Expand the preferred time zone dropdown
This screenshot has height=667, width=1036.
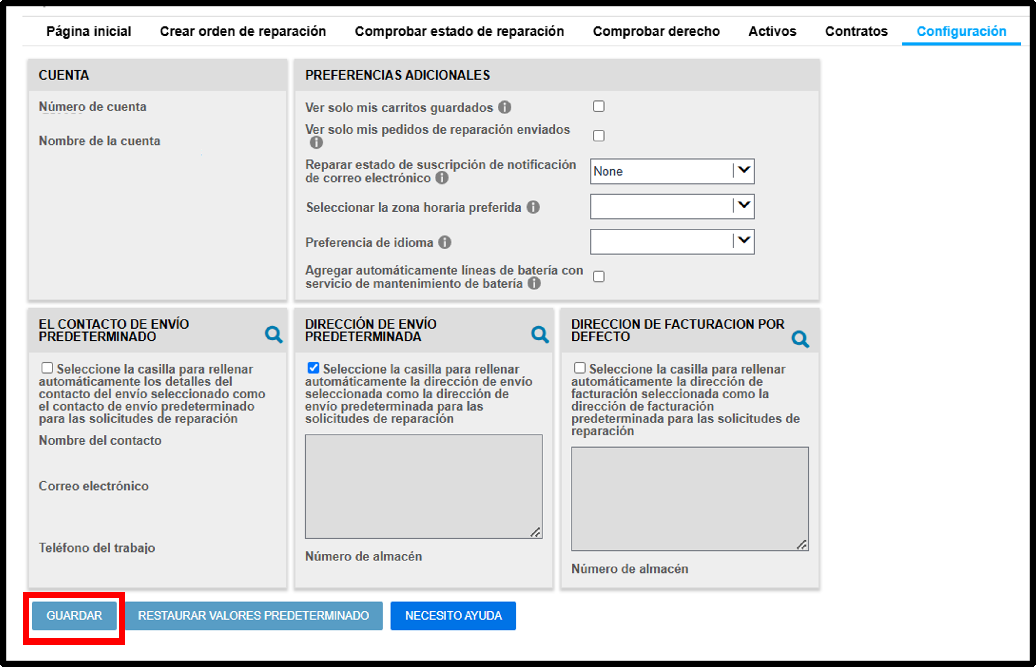672,206
